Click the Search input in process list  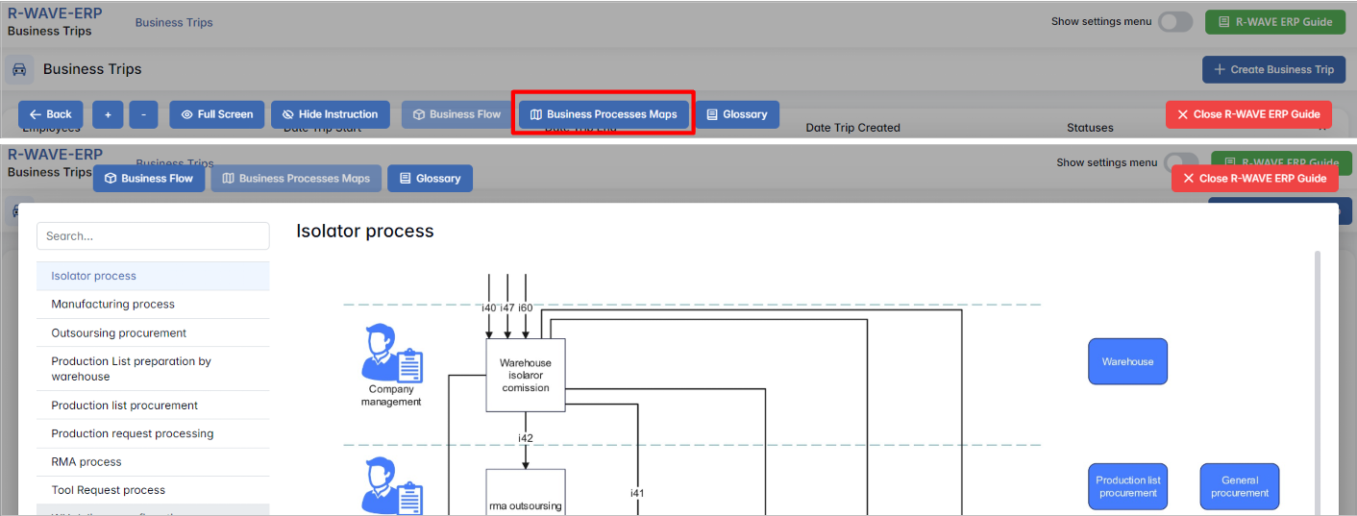(153, 236)
